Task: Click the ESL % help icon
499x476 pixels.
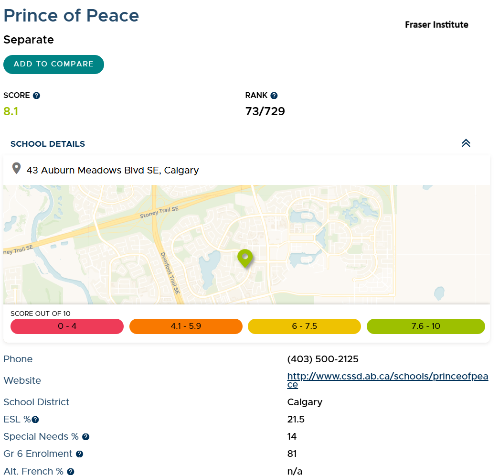Action: click(35, 420)
